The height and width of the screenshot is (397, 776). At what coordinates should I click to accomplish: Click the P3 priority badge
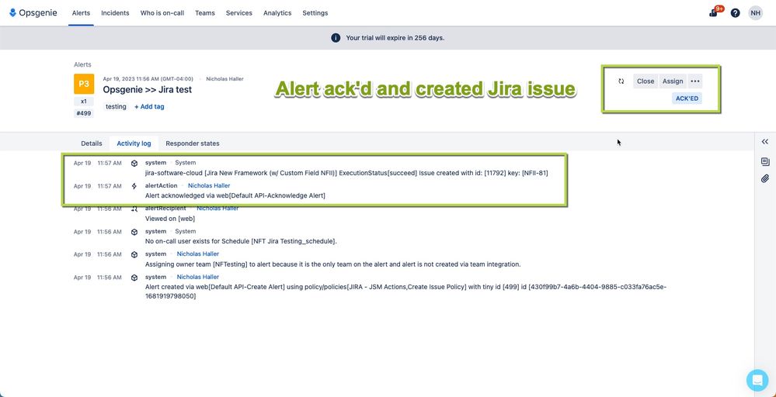coord(84,84)
